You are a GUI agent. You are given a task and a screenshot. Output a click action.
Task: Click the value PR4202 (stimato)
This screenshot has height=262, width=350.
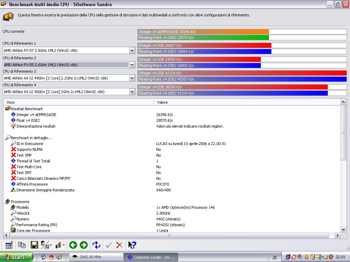171,225
